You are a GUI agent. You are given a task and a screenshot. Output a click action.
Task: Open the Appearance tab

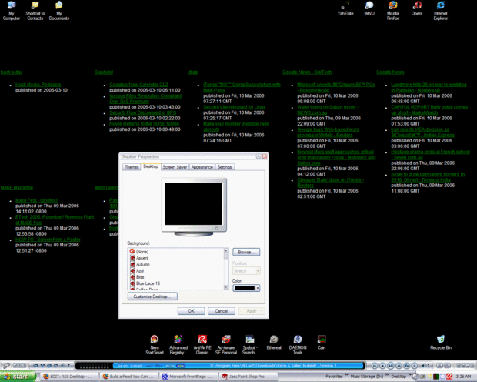pos(202,167)
